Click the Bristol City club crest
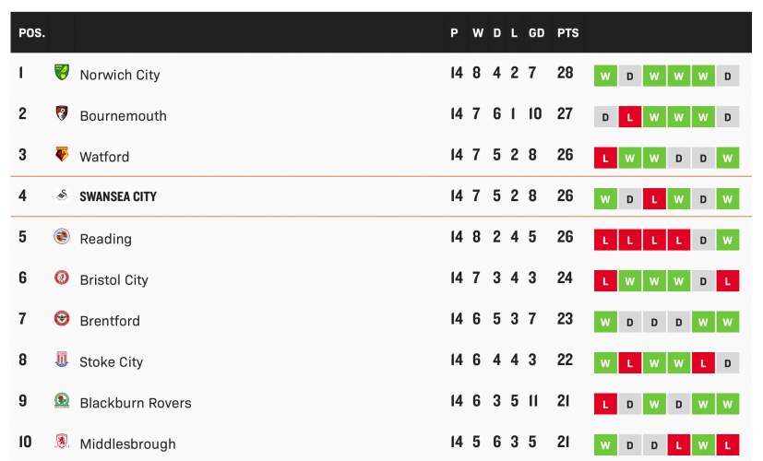 (x=62, y=278)
